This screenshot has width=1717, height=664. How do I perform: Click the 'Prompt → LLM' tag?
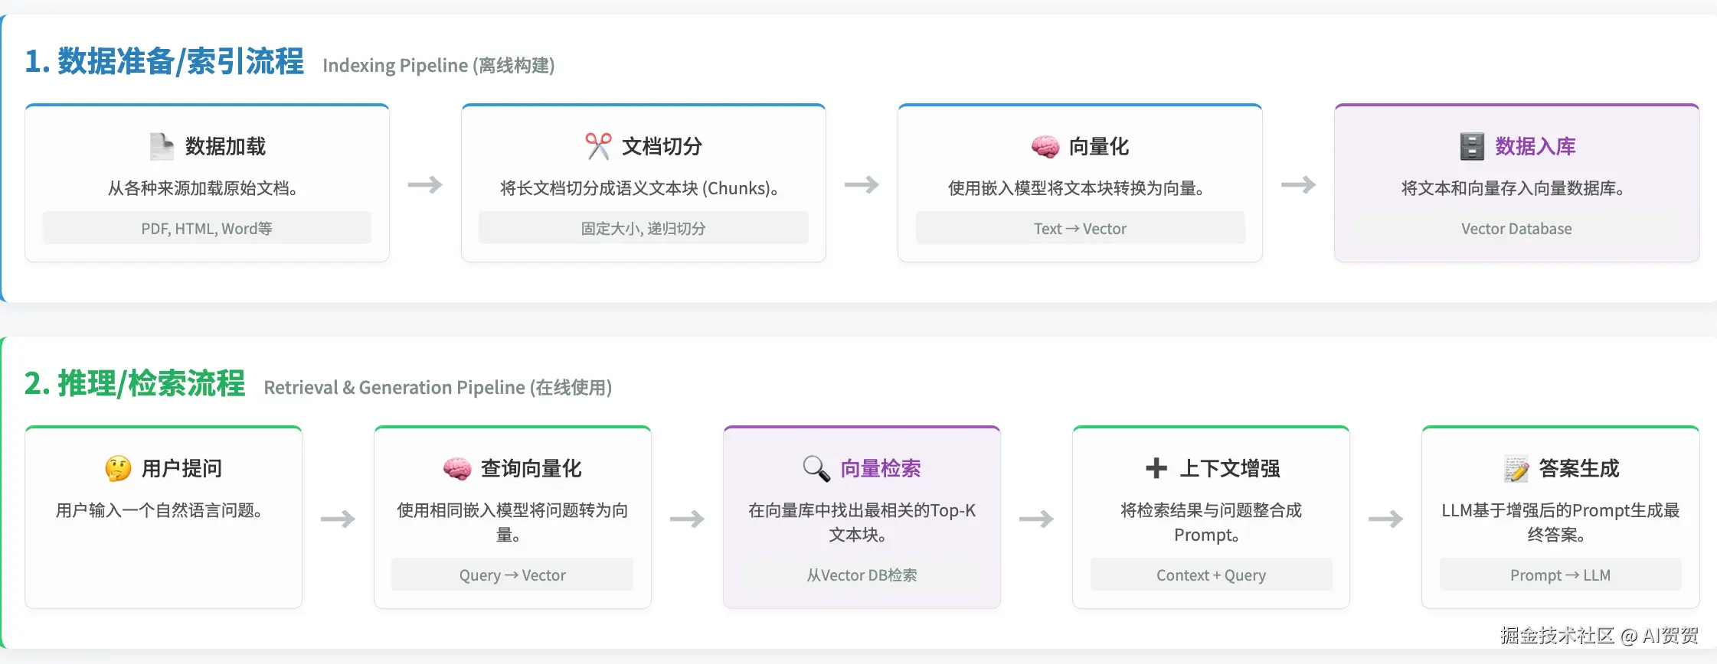(x=1560, y=574)
